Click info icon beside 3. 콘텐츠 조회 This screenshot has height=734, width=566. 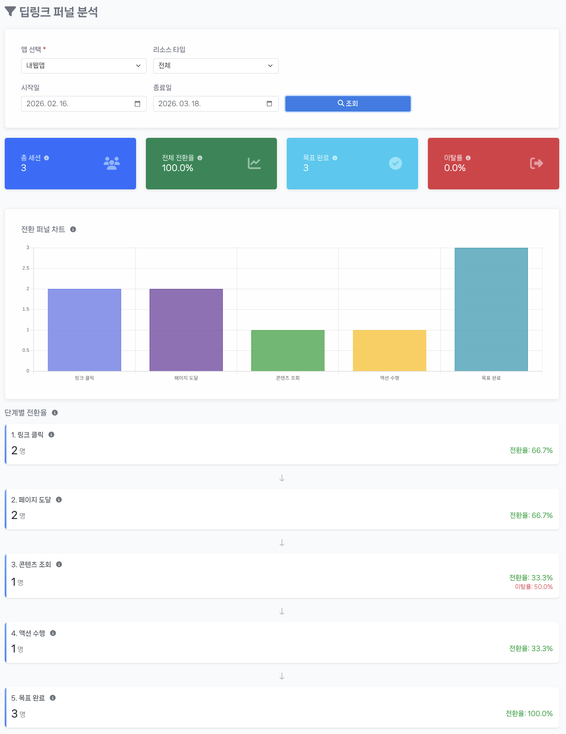click(59, 564)
